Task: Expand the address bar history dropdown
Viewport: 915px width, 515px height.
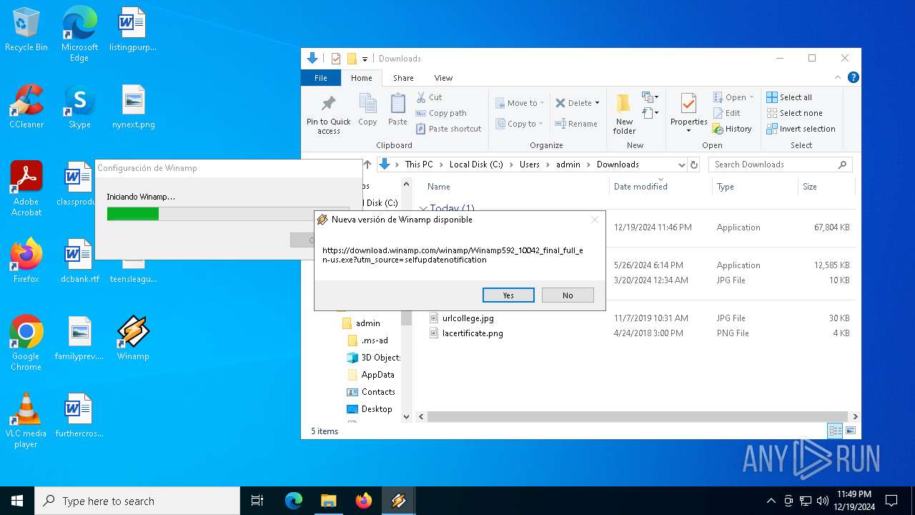Action: point(681,165)
